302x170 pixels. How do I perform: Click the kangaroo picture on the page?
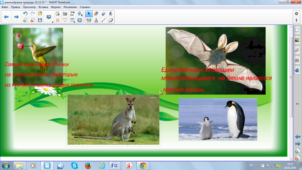point(113,119)
